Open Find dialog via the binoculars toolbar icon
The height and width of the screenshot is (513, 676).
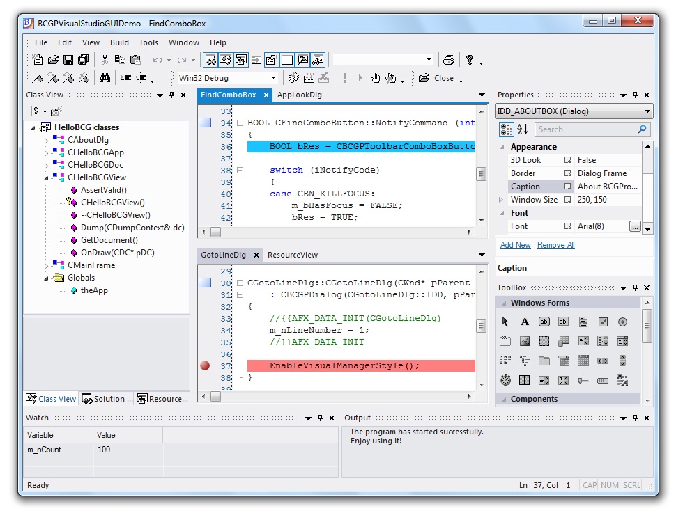click(103, 77)
